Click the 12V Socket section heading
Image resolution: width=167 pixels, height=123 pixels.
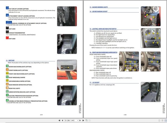[x=94, y=83]
